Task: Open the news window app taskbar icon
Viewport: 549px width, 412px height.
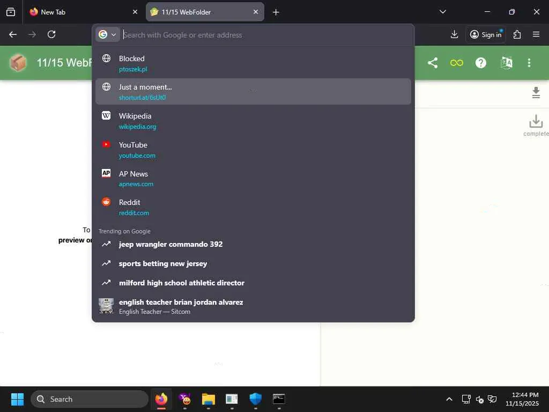Action: (x=232, y=399)
